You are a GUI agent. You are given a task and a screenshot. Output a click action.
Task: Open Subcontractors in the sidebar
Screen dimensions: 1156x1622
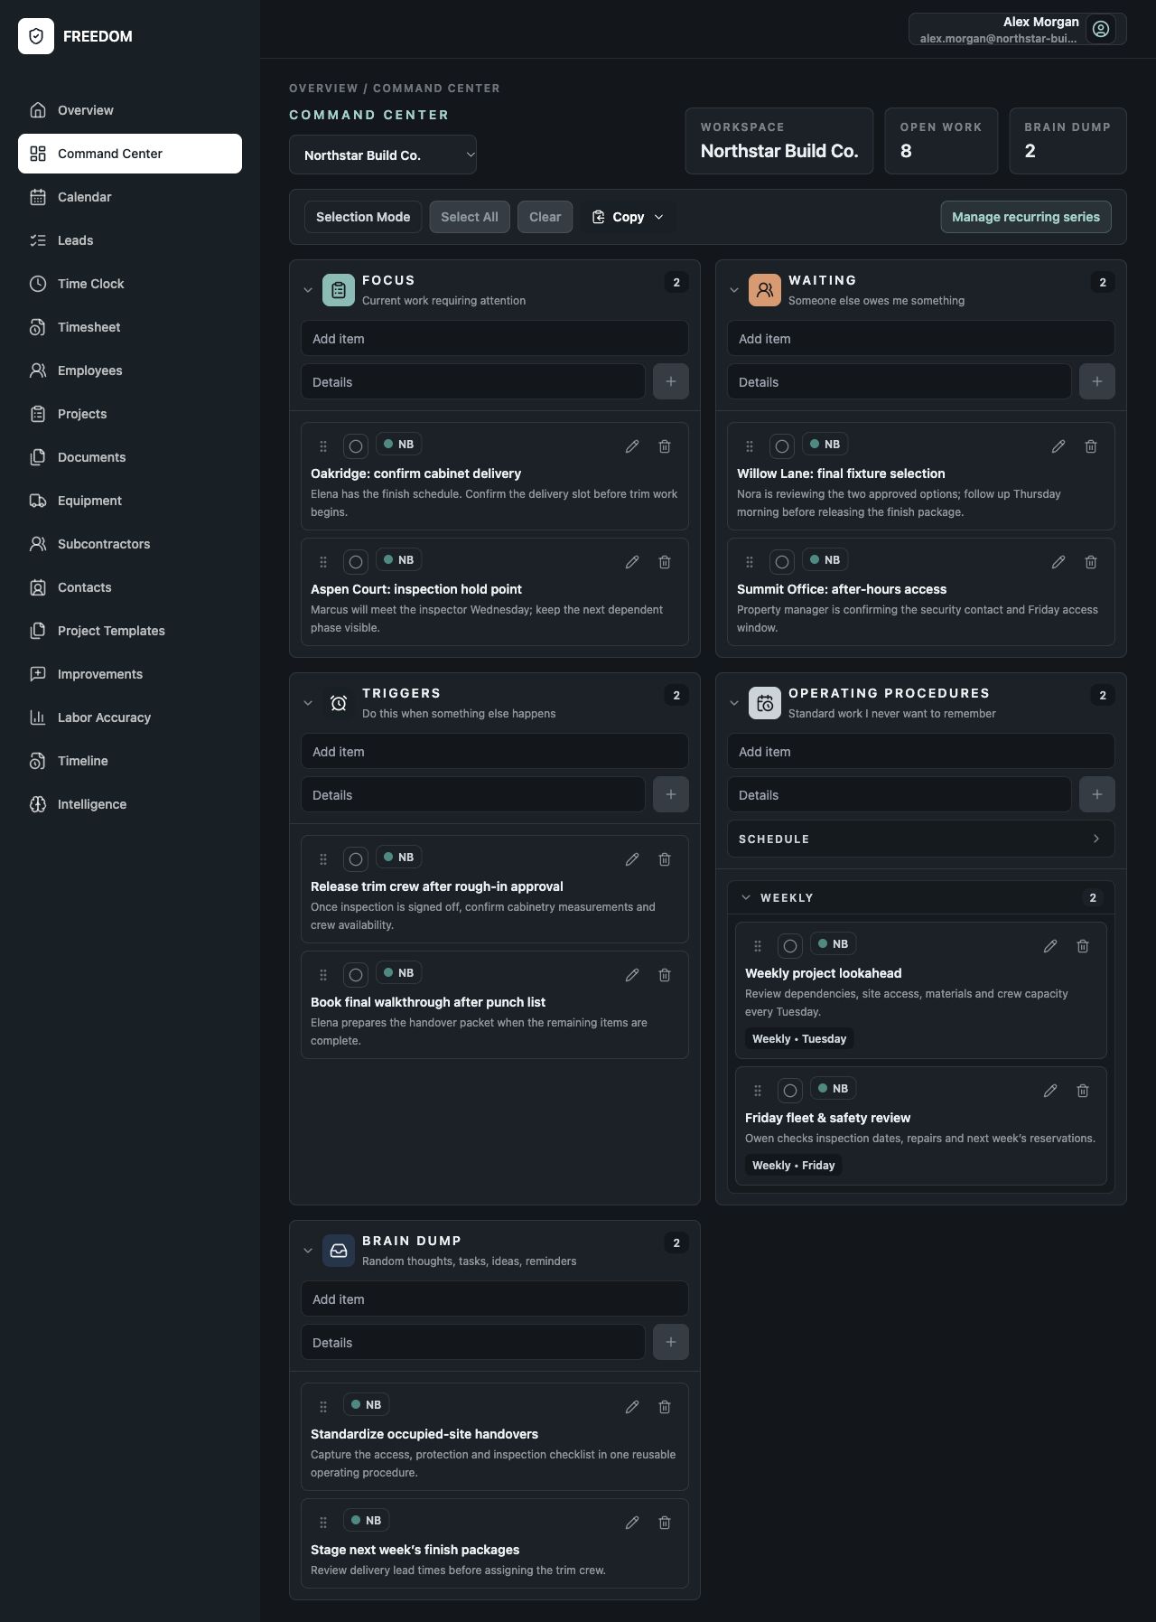click(130, 544)
